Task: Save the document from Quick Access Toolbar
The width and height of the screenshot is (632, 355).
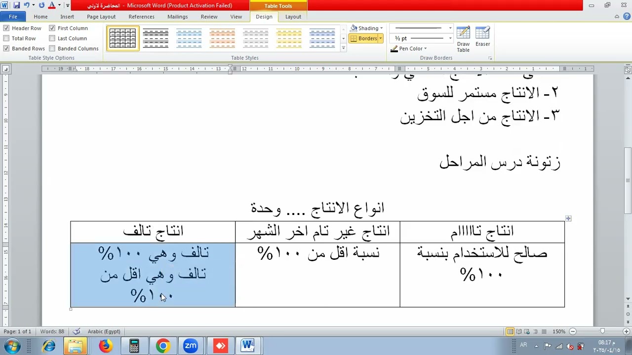Action: (16, 5)
